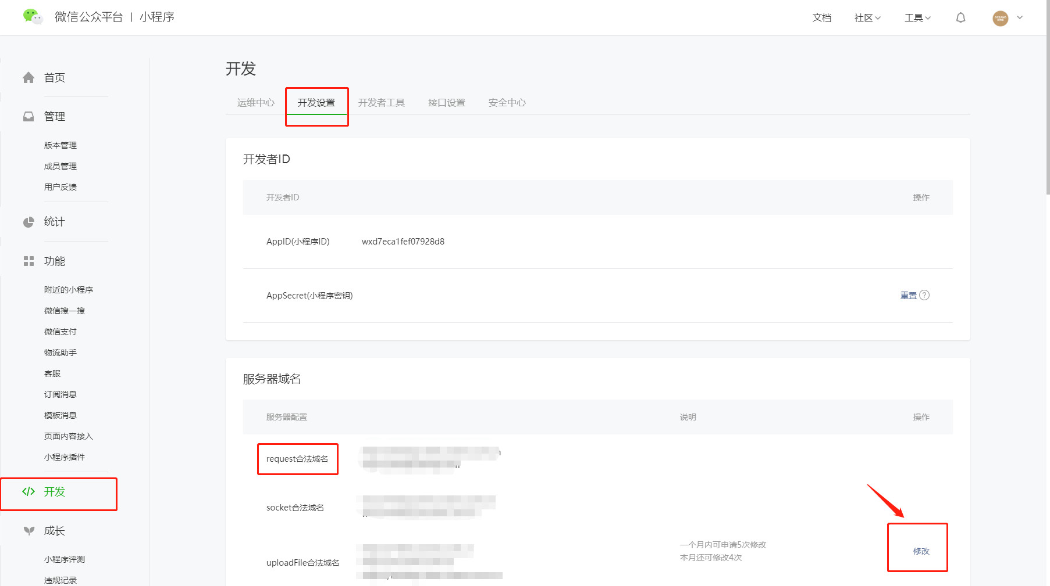Expand the account dropdown arrow
This screenshot has height=586, width=1050.
point(1020,17)
